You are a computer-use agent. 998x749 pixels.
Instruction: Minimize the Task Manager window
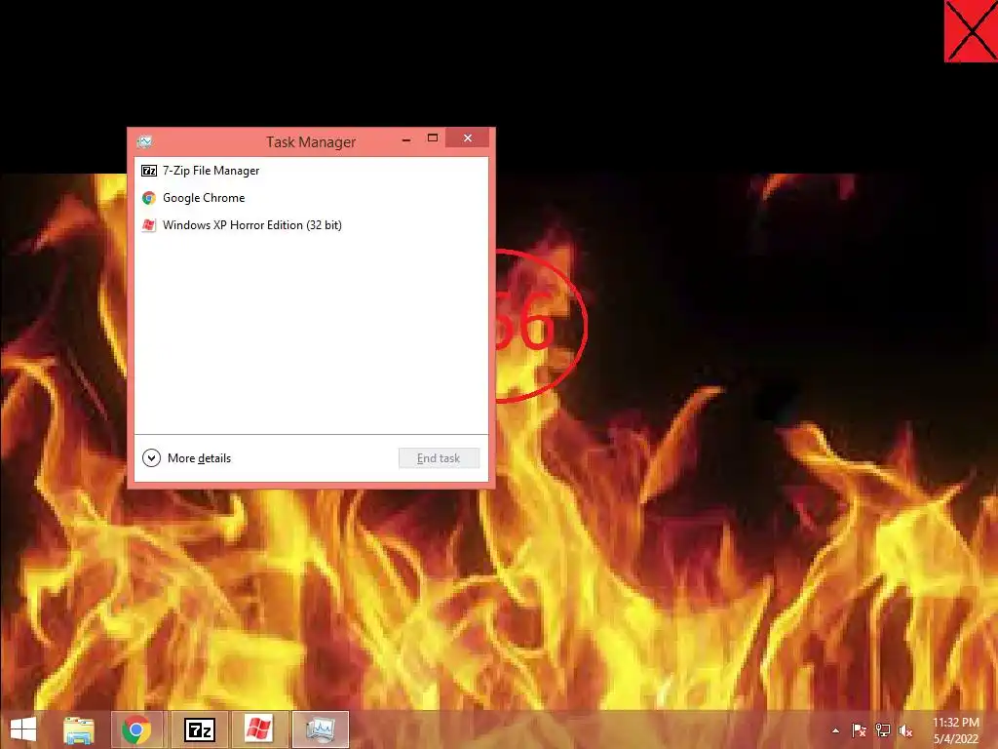(406, 139)
